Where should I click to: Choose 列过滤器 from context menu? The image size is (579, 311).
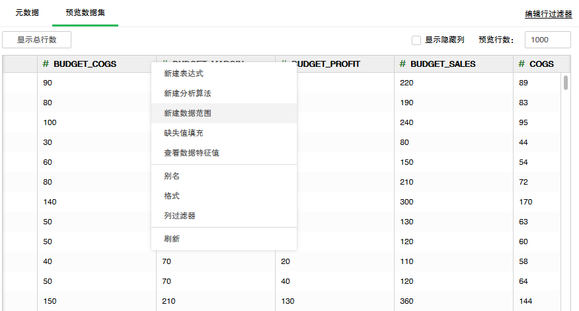click(x=180, y=216)
